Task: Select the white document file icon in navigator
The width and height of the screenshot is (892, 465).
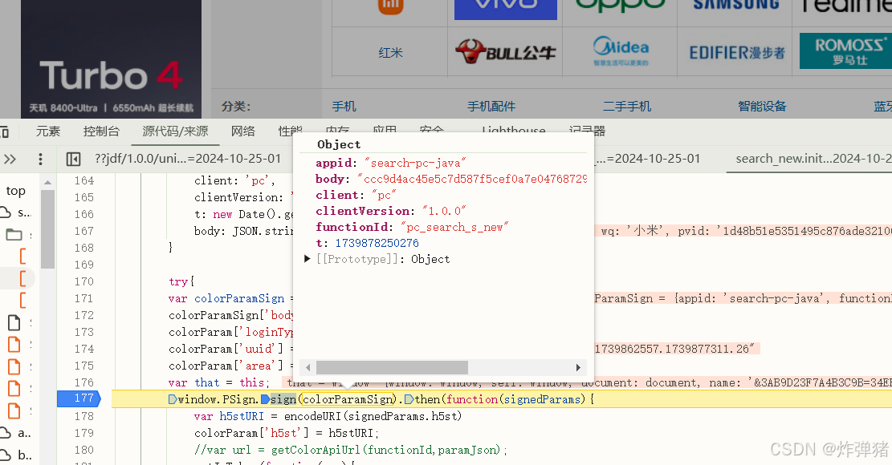Action: pyautogui.click(x=14, y=322)
